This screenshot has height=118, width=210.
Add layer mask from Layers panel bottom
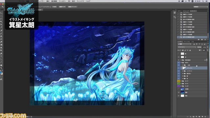[193, 117]
